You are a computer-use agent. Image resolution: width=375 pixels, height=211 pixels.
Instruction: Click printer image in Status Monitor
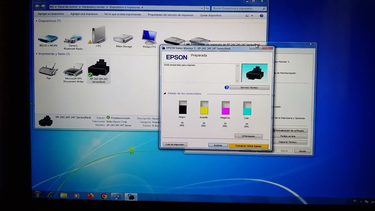click(254, 73)
